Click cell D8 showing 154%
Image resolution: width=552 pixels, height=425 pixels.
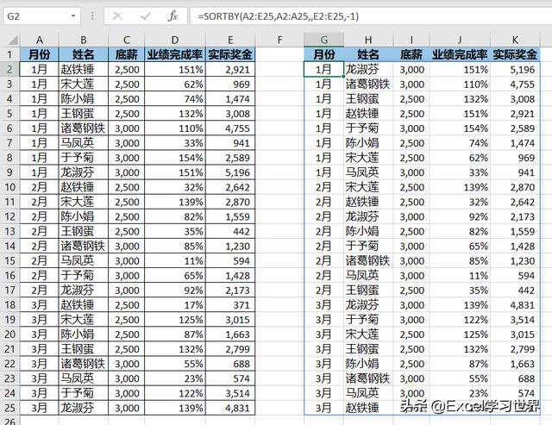175,158
